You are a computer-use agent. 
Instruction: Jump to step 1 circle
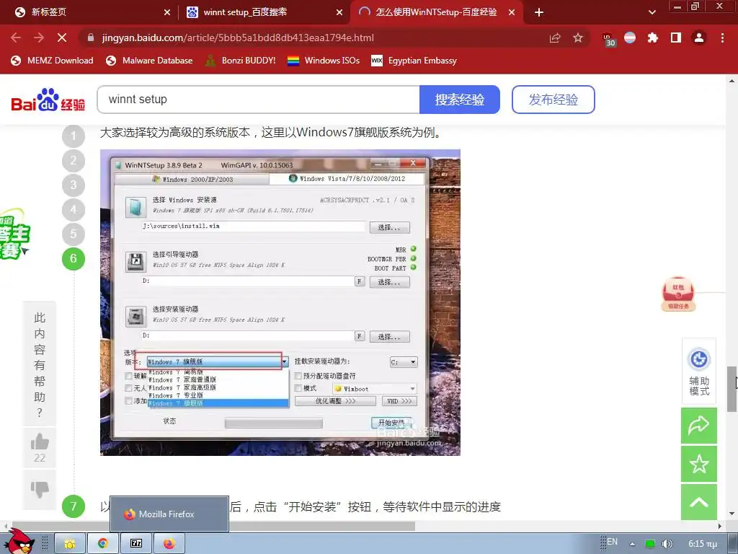click(x=74, y=136)
